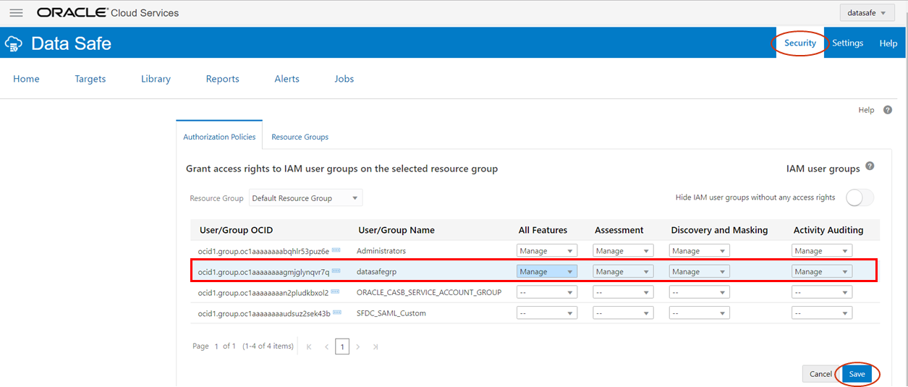Copy OCID icon for datasafegrp row

[336, 271]
